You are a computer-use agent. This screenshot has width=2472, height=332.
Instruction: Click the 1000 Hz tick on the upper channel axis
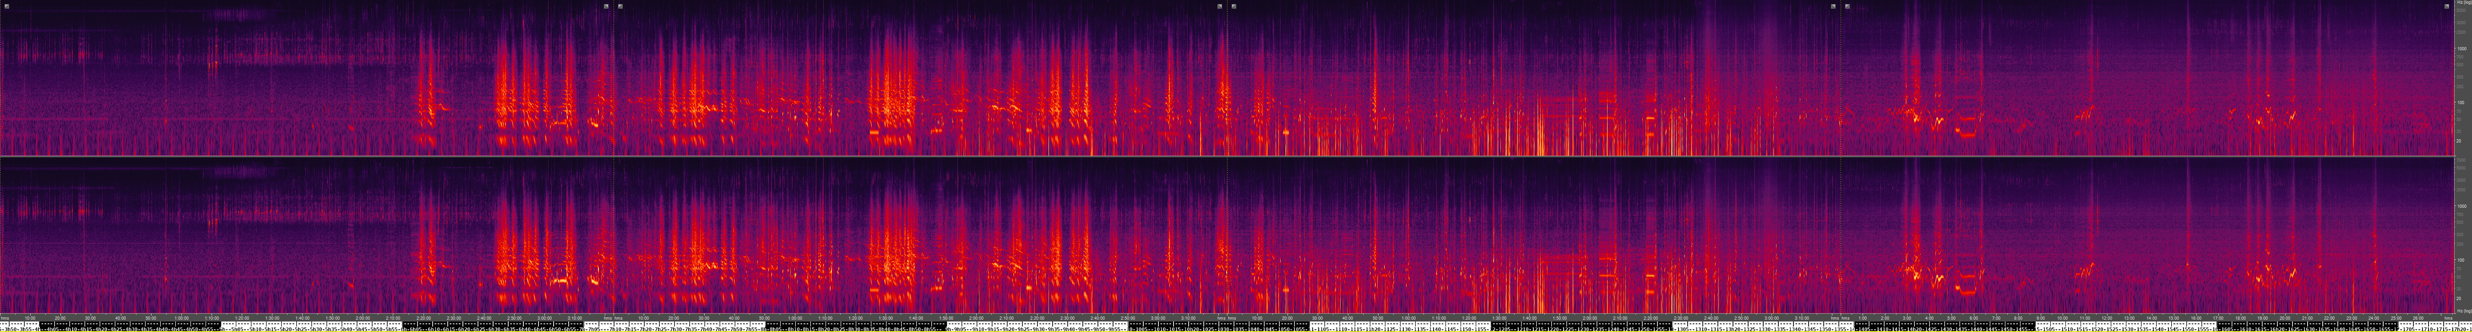pos(2461,48)
